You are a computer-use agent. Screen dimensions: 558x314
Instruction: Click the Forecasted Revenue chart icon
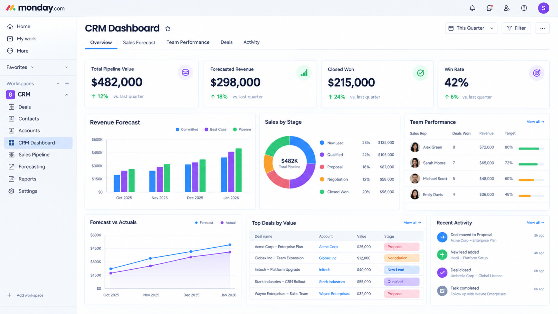304,73
